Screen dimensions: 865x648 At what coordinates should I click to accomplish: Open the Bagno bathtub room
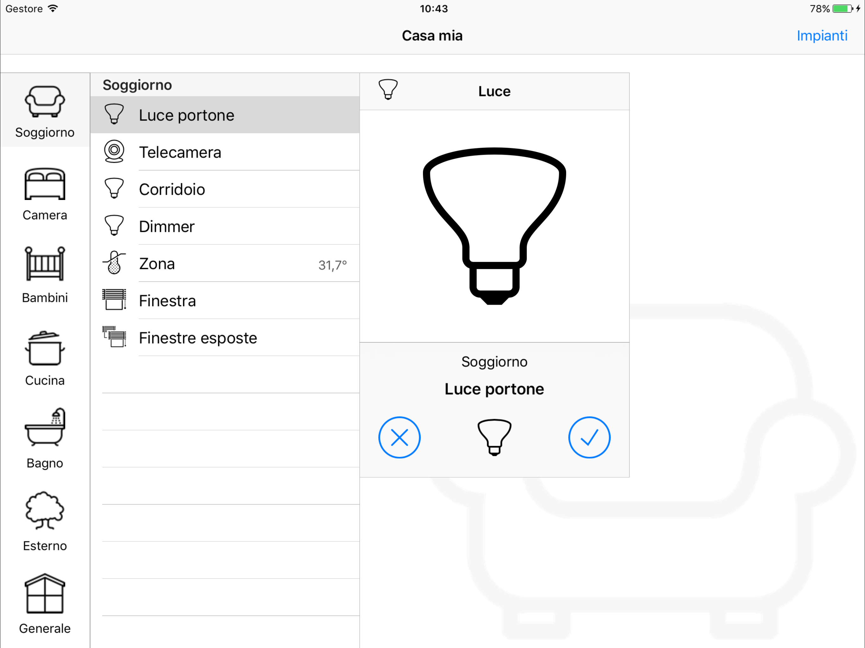coord(45,428)
